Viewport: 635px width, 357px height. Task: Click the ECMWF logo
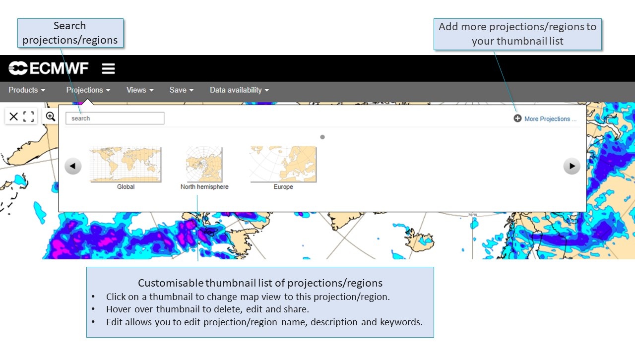[x=48, y=68]
